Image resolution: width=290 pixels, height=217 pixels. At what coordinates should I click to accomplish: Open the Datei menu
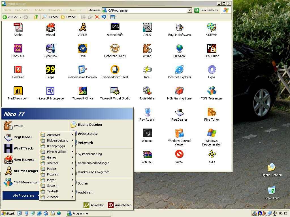[7, 10]
